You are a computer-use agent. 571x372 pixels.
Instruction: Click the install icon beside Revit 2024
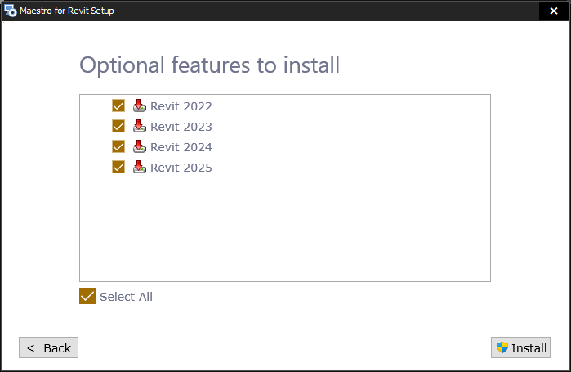click(x=140, y=147)
